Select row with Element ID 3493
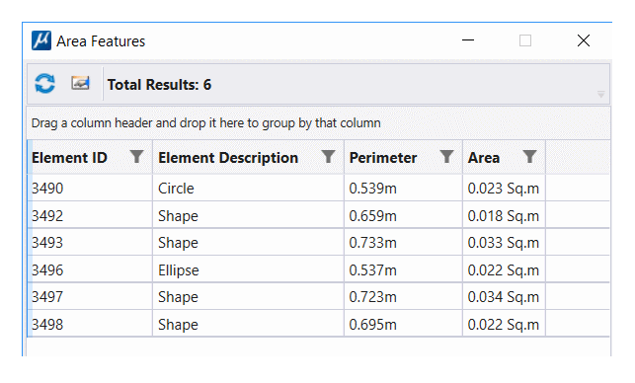Image resolution: width=635 pixels, height=383 pixels. tap(318, 242)
